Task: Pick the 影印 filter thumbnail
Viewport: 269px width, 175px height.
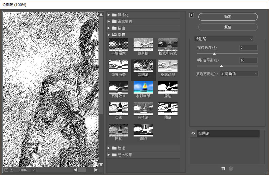Action: (x=143, y=130)
